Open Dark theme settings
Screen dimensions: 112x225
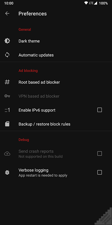[56, 41]
